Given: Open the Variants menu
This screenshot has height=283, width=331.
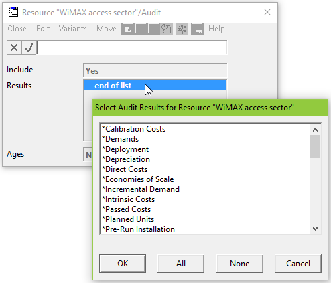Looking at the screenshot, I should click(x=73, y=29).
